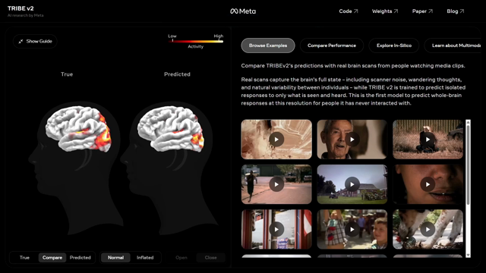Select the Normal brain surface mode
The image size is (486, 273).
tap(115, 258)
